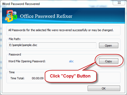Screen dimensions: 127x95
Task: Click the Password group label
Action: (15, 54)
